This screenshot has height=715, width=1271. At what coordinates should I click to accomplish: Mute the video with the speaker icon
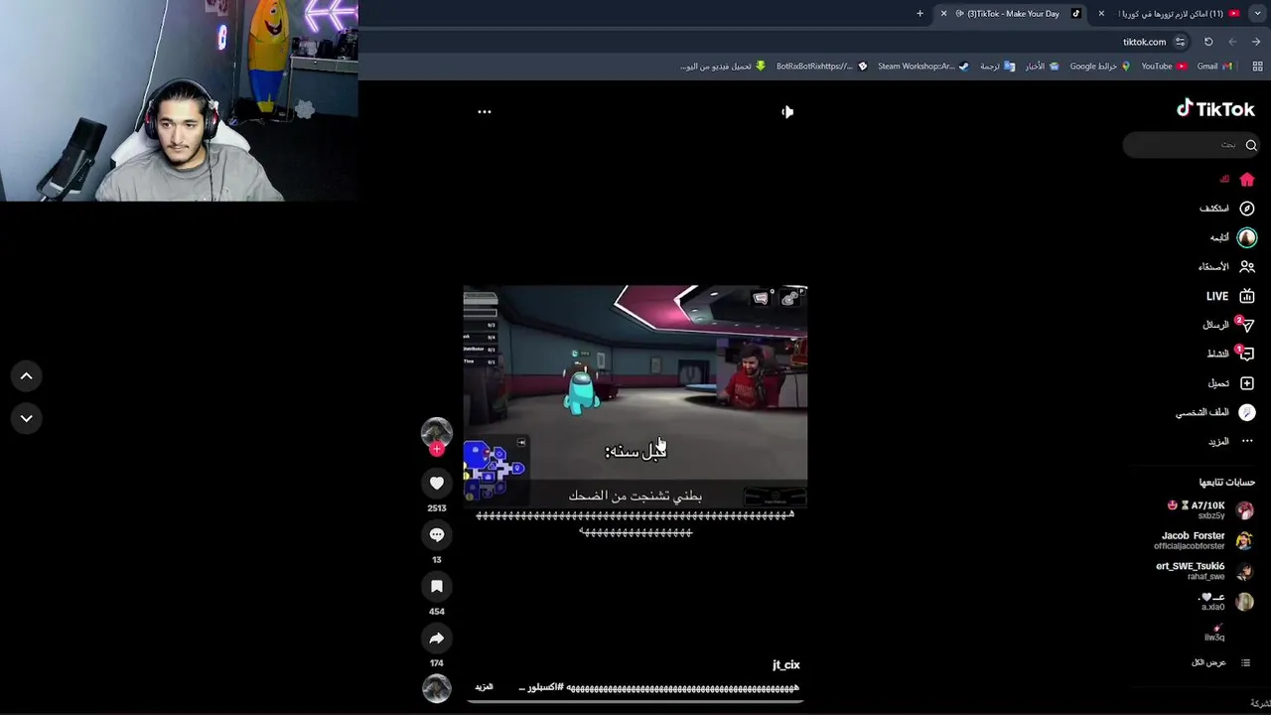[x=786, y=112]
